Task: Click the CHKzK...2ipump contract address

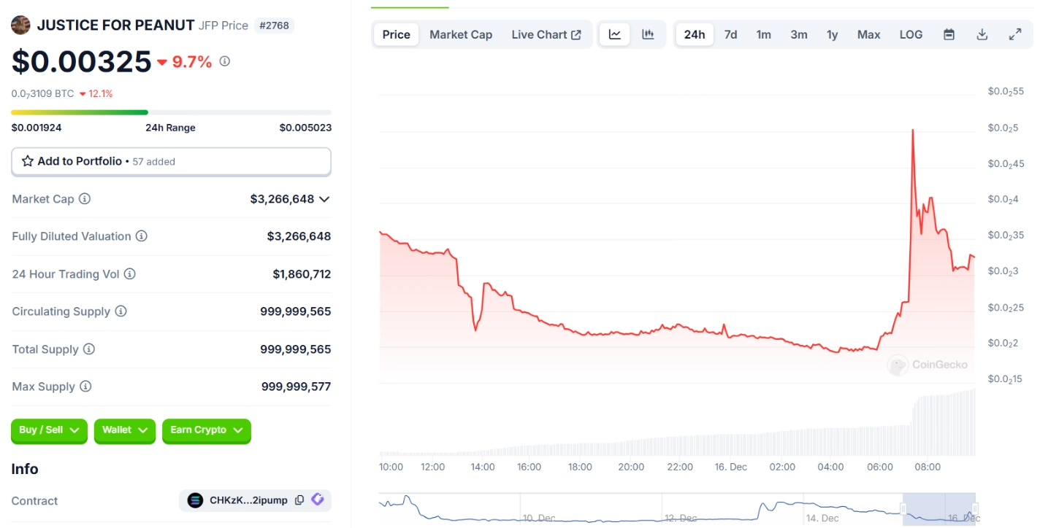Action: tap(249, 500)
